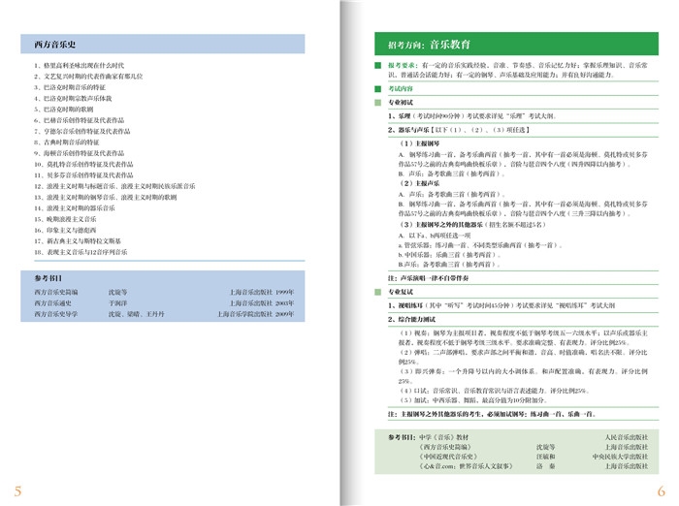
Task: Click the blue 西方音乐史 header banner
Action: 163,45
